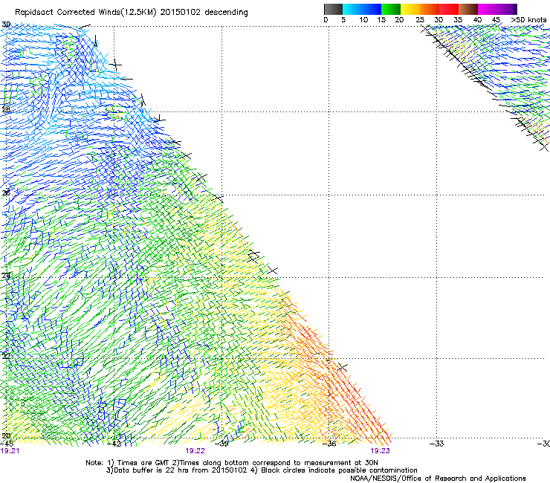Click the gray 0-5 knots color swatch
Viewport: 550px width, 483px height.
click(333, 9)
